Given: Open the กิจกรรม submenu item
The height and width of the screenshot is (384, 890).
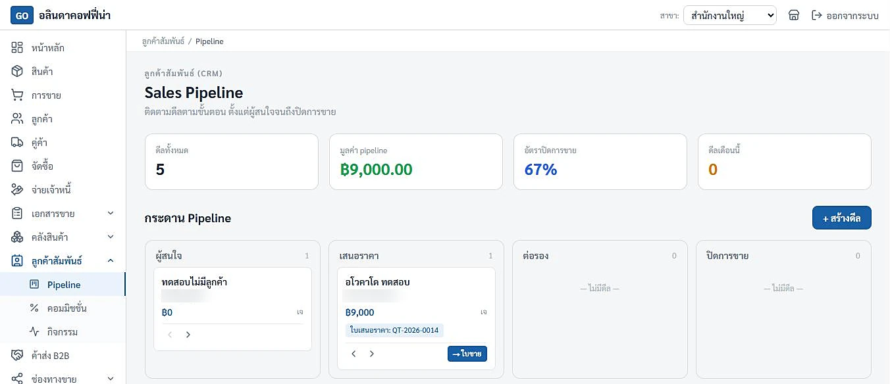Looking at the screenshot, I should coord(63,332).
